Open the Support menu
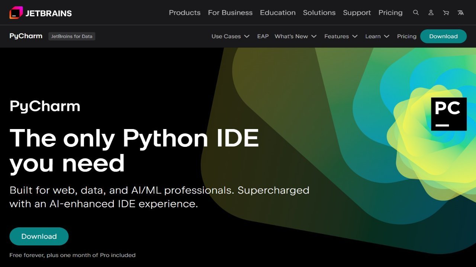This screenshot has width=476, height=267. point(357,13)
